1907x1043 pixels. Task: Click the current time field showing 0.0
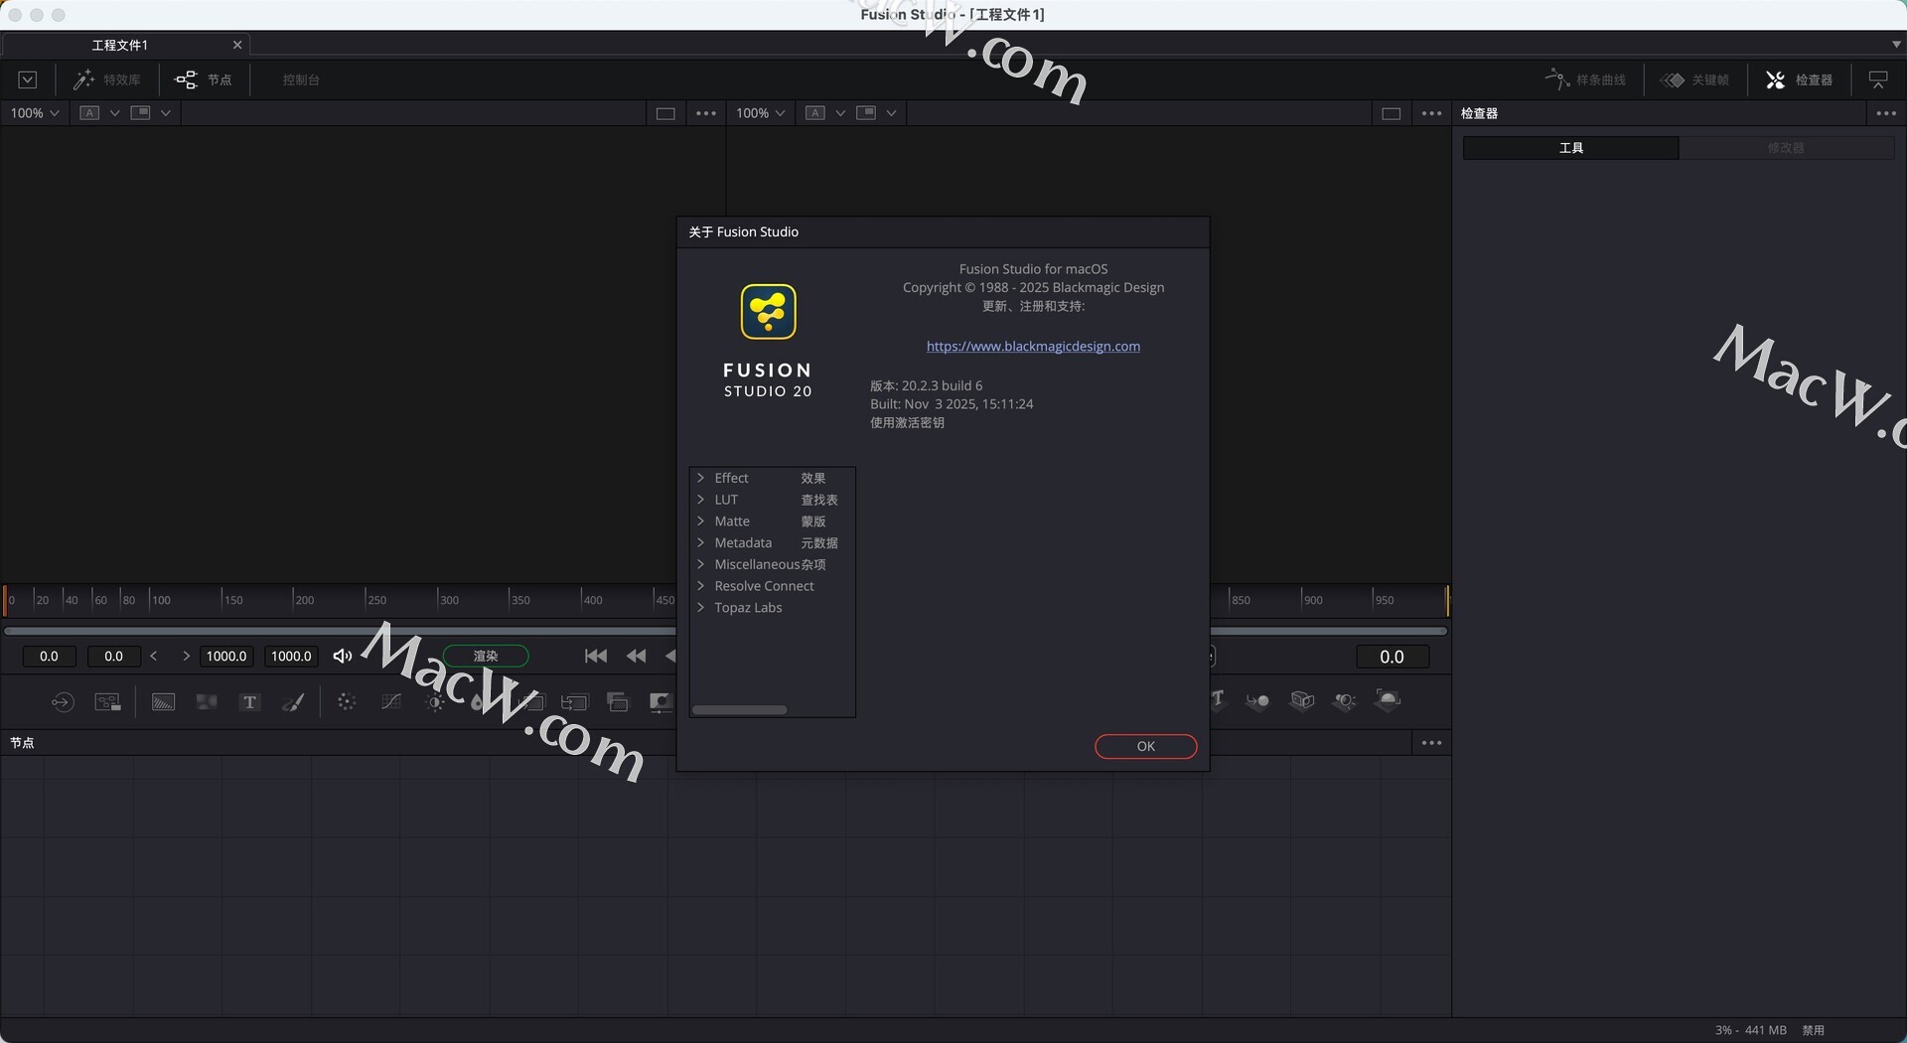click(1392, 657)
